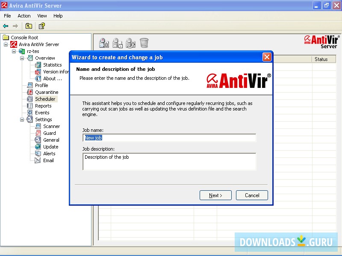
Task: Click the General settings gear icon
Action: (x=38, y=140)
